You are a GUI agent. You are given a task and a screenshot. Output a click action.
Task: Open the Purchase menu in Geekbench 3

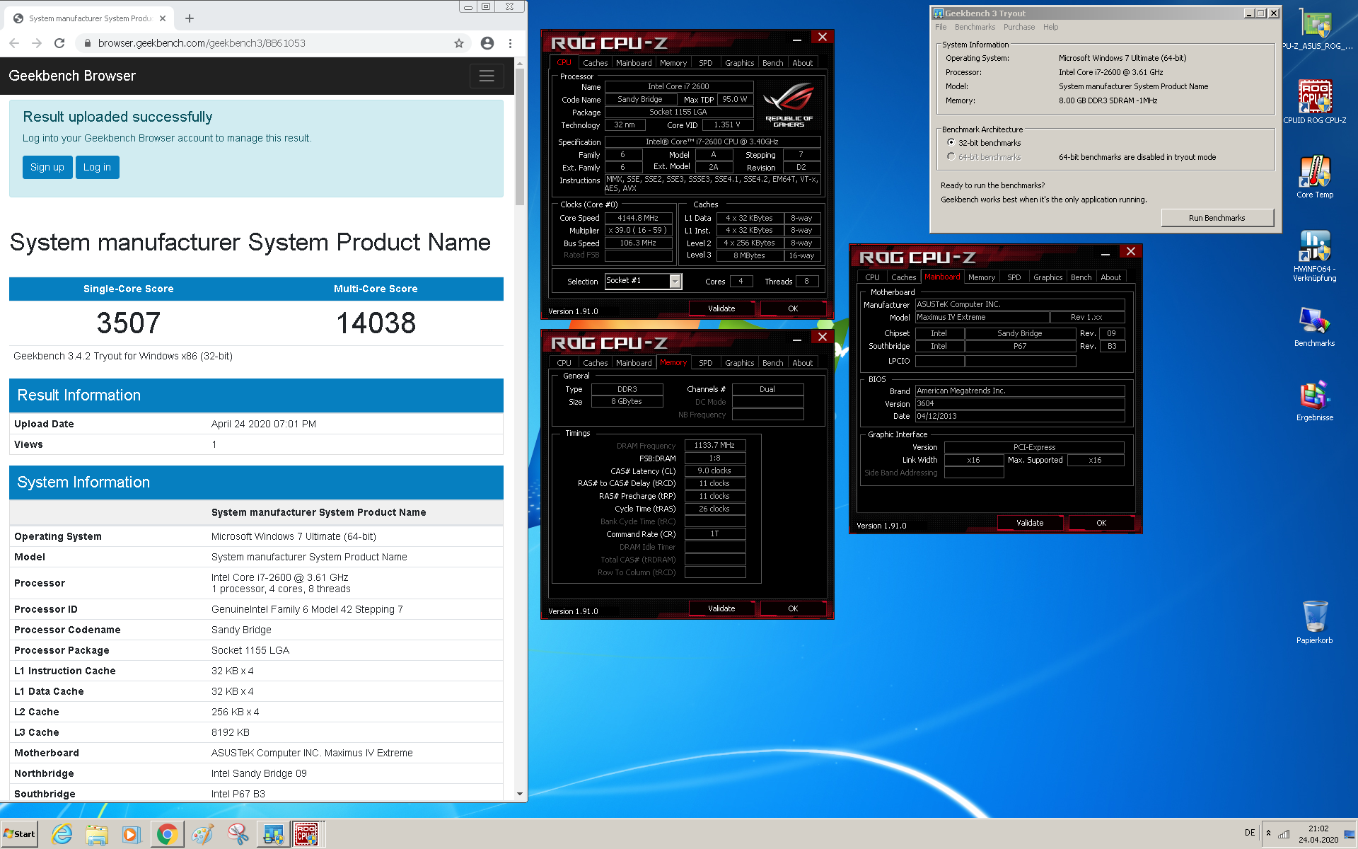pos(1019,27)
